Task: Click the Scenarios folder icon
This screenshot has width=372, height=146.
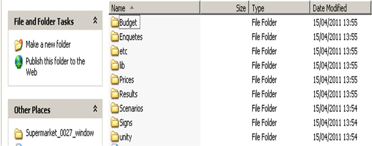Action: point(115,108)
